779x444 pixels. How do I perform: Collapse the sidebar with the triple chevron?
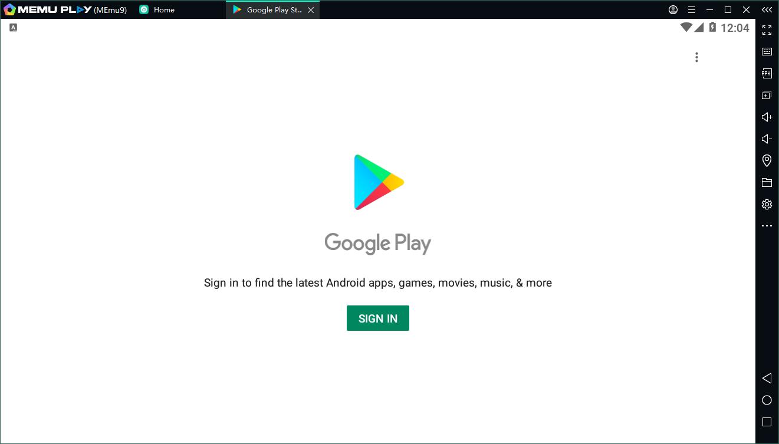[767, 10]
